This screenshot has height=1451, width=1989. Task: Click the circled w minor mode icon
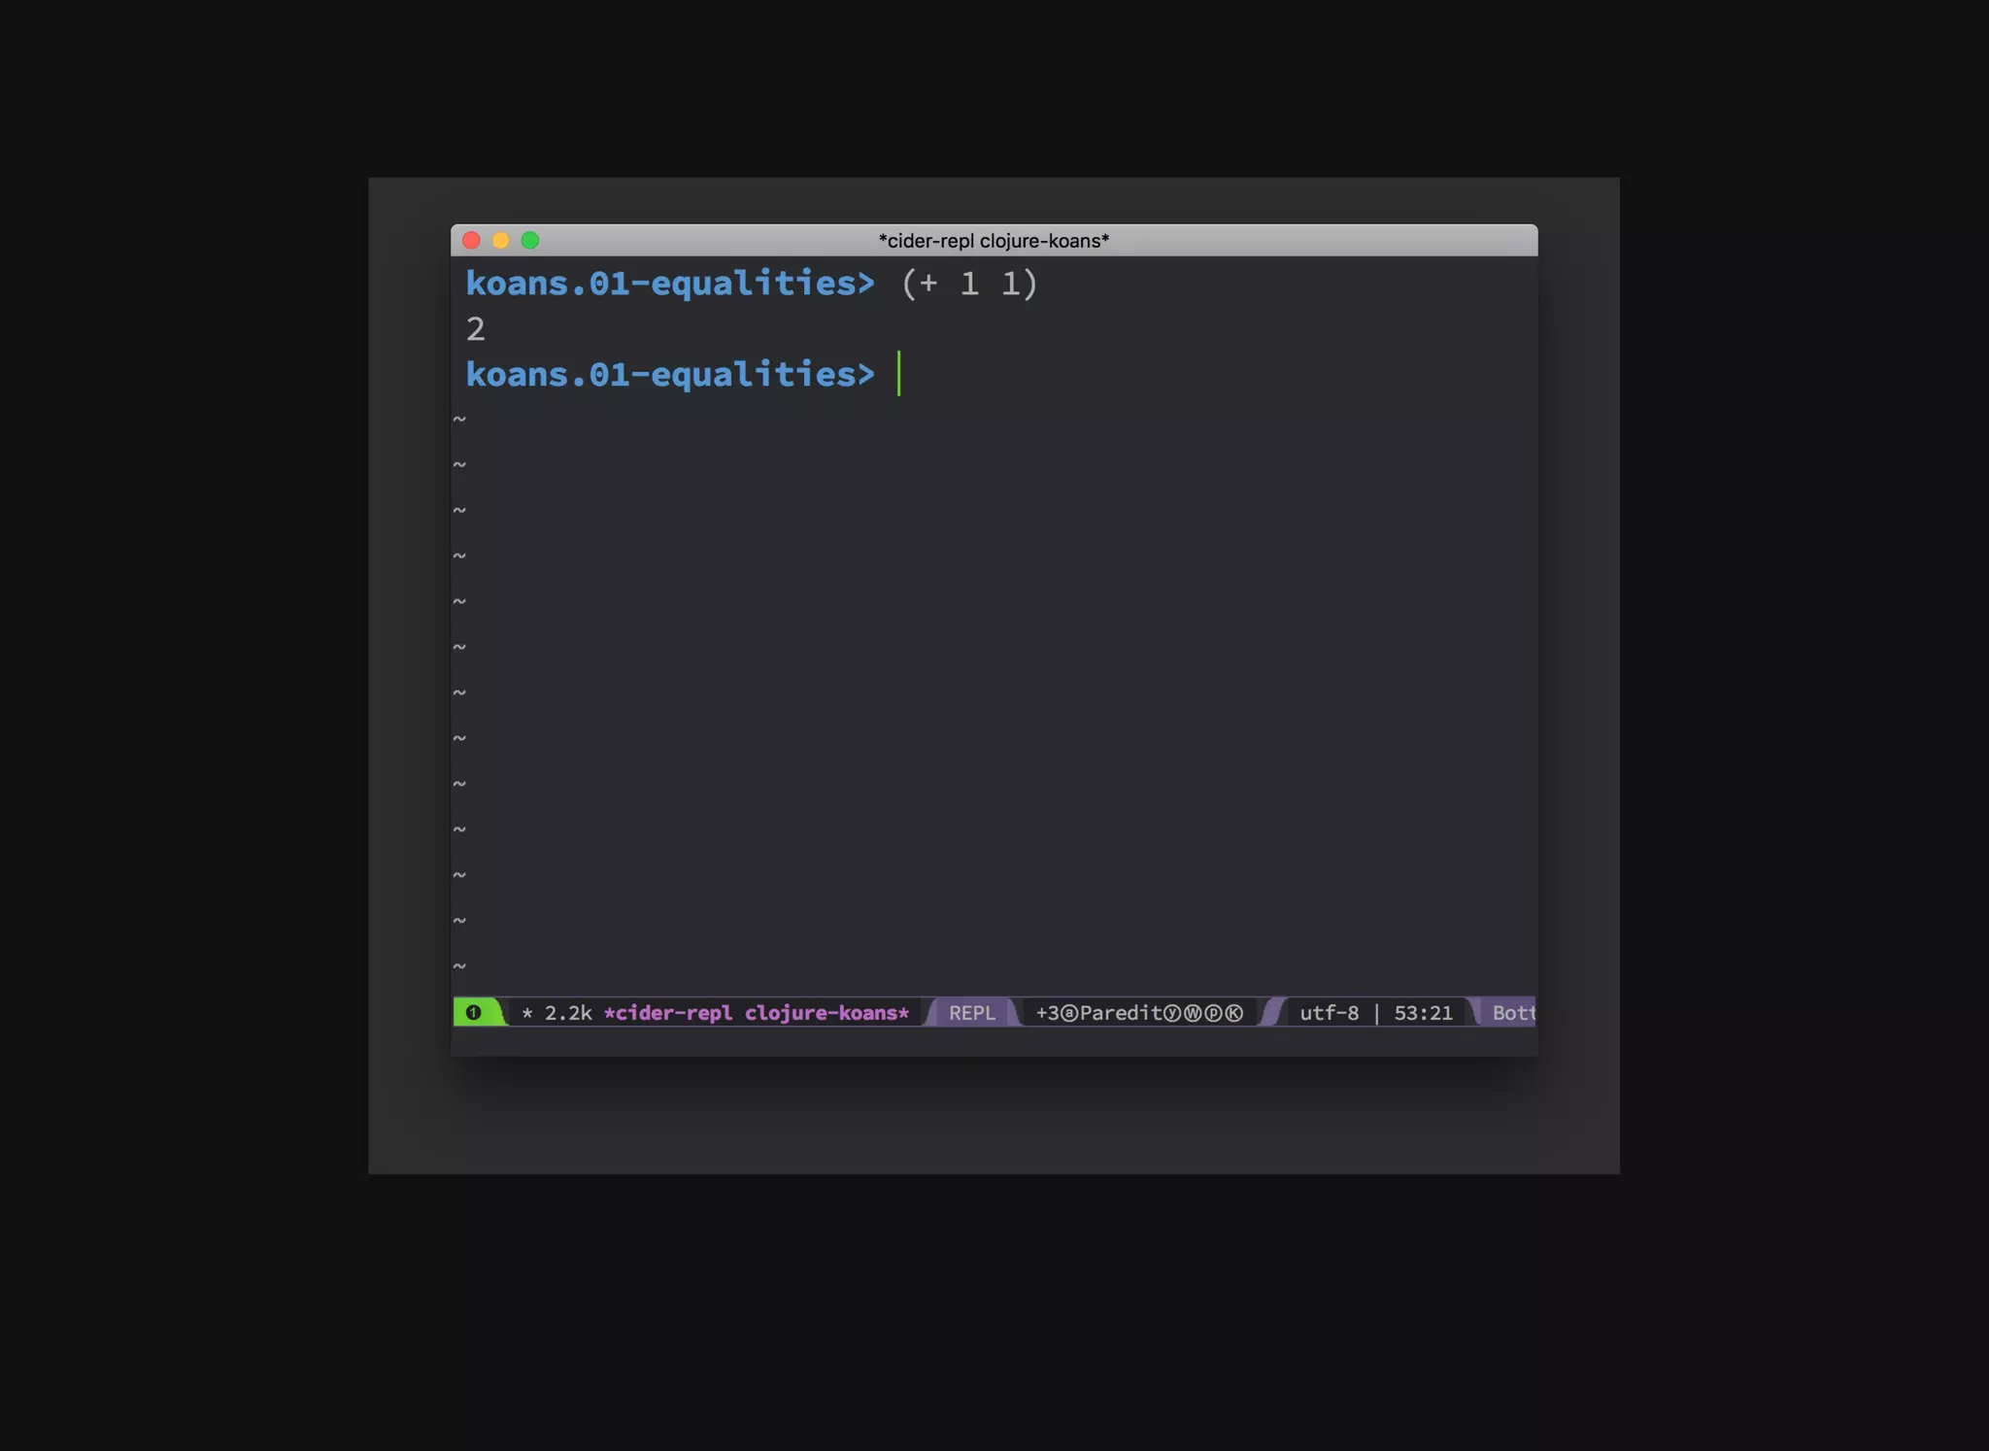click(x=1193, y=1013)
